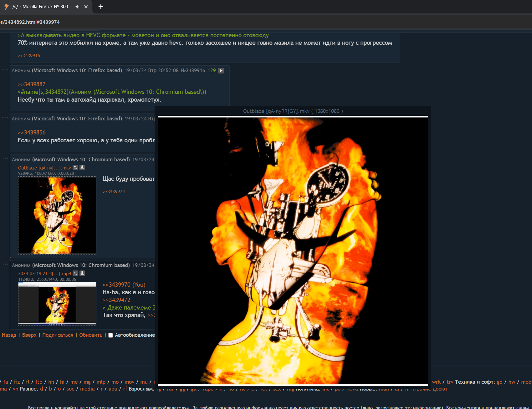Image resolution: width=532 pixels, height=409 pixels.
Task: Open the play icon next to post №3439916
Action: pos(221,71)
